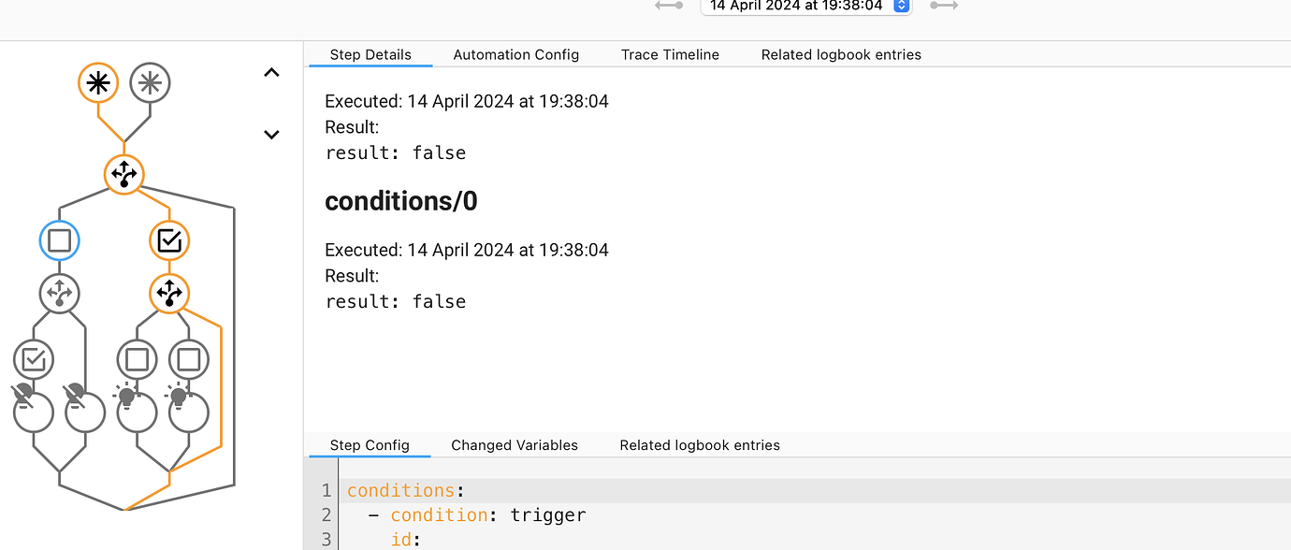
Task: Select the orange checked condition node
Action: (169, 240)
